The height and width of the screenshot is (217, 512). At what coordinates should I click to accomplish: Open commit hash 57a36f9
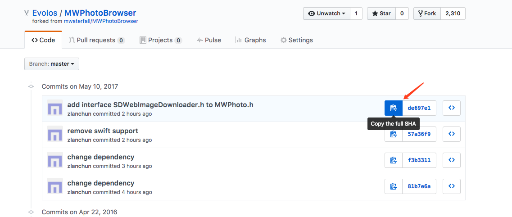pos(419,134)
